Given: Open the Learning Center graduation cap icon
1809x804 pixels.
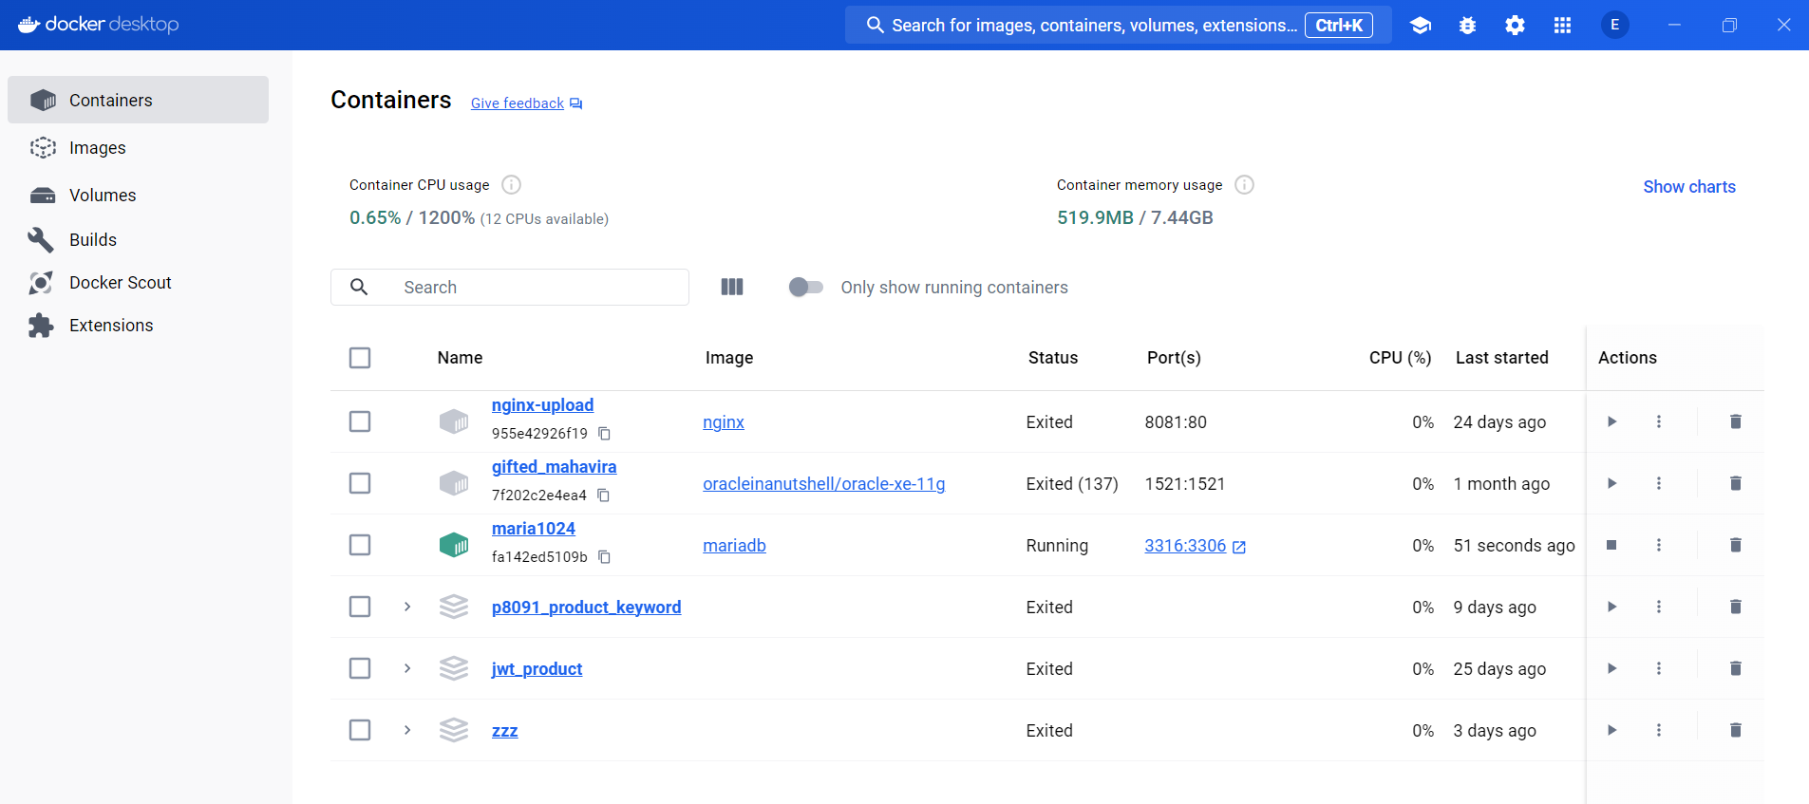Looking at the screenshot, I should (1421, 26).
